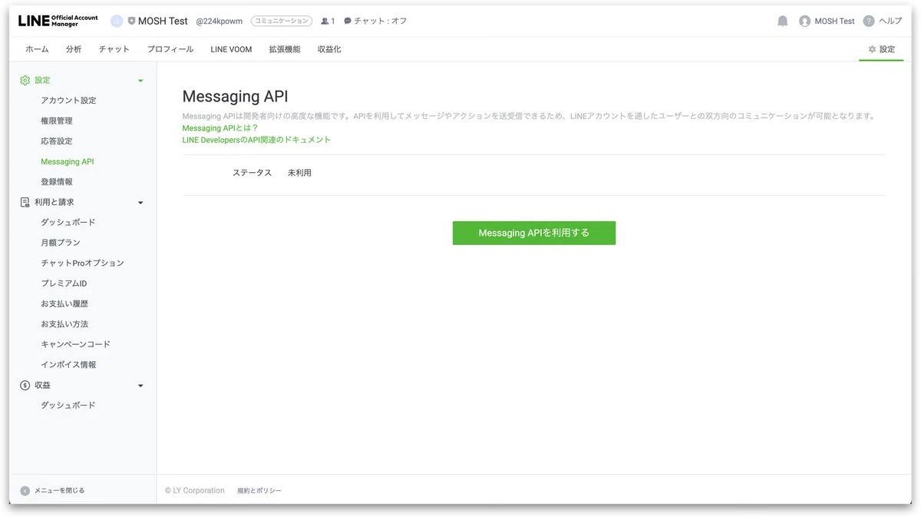The height and width of the screenshot is (517, 921).
Task: Open インボイス情報 in the sidebar
Action: tap(68, 365)
